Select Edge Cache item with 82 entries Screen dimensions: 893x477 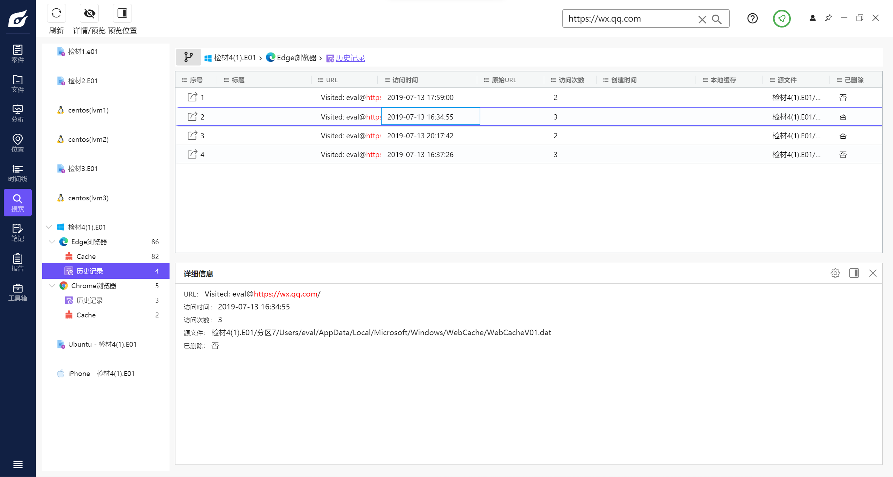(106, 256)
